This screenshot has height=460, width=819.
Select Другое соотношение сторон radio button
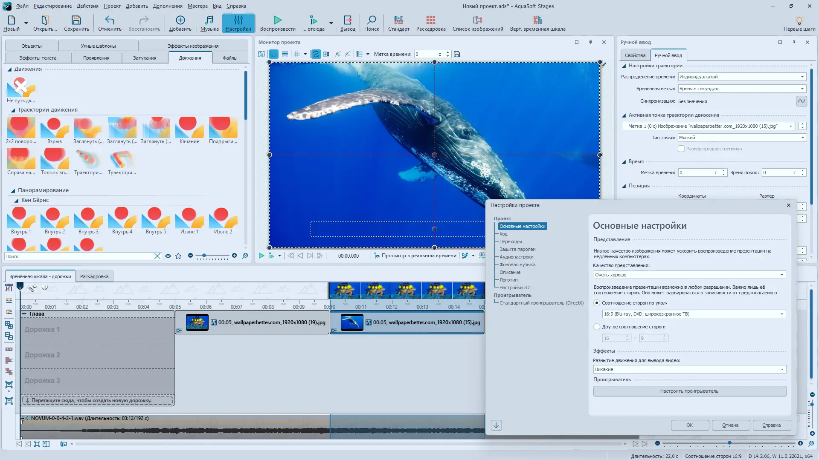coord(597,327)
